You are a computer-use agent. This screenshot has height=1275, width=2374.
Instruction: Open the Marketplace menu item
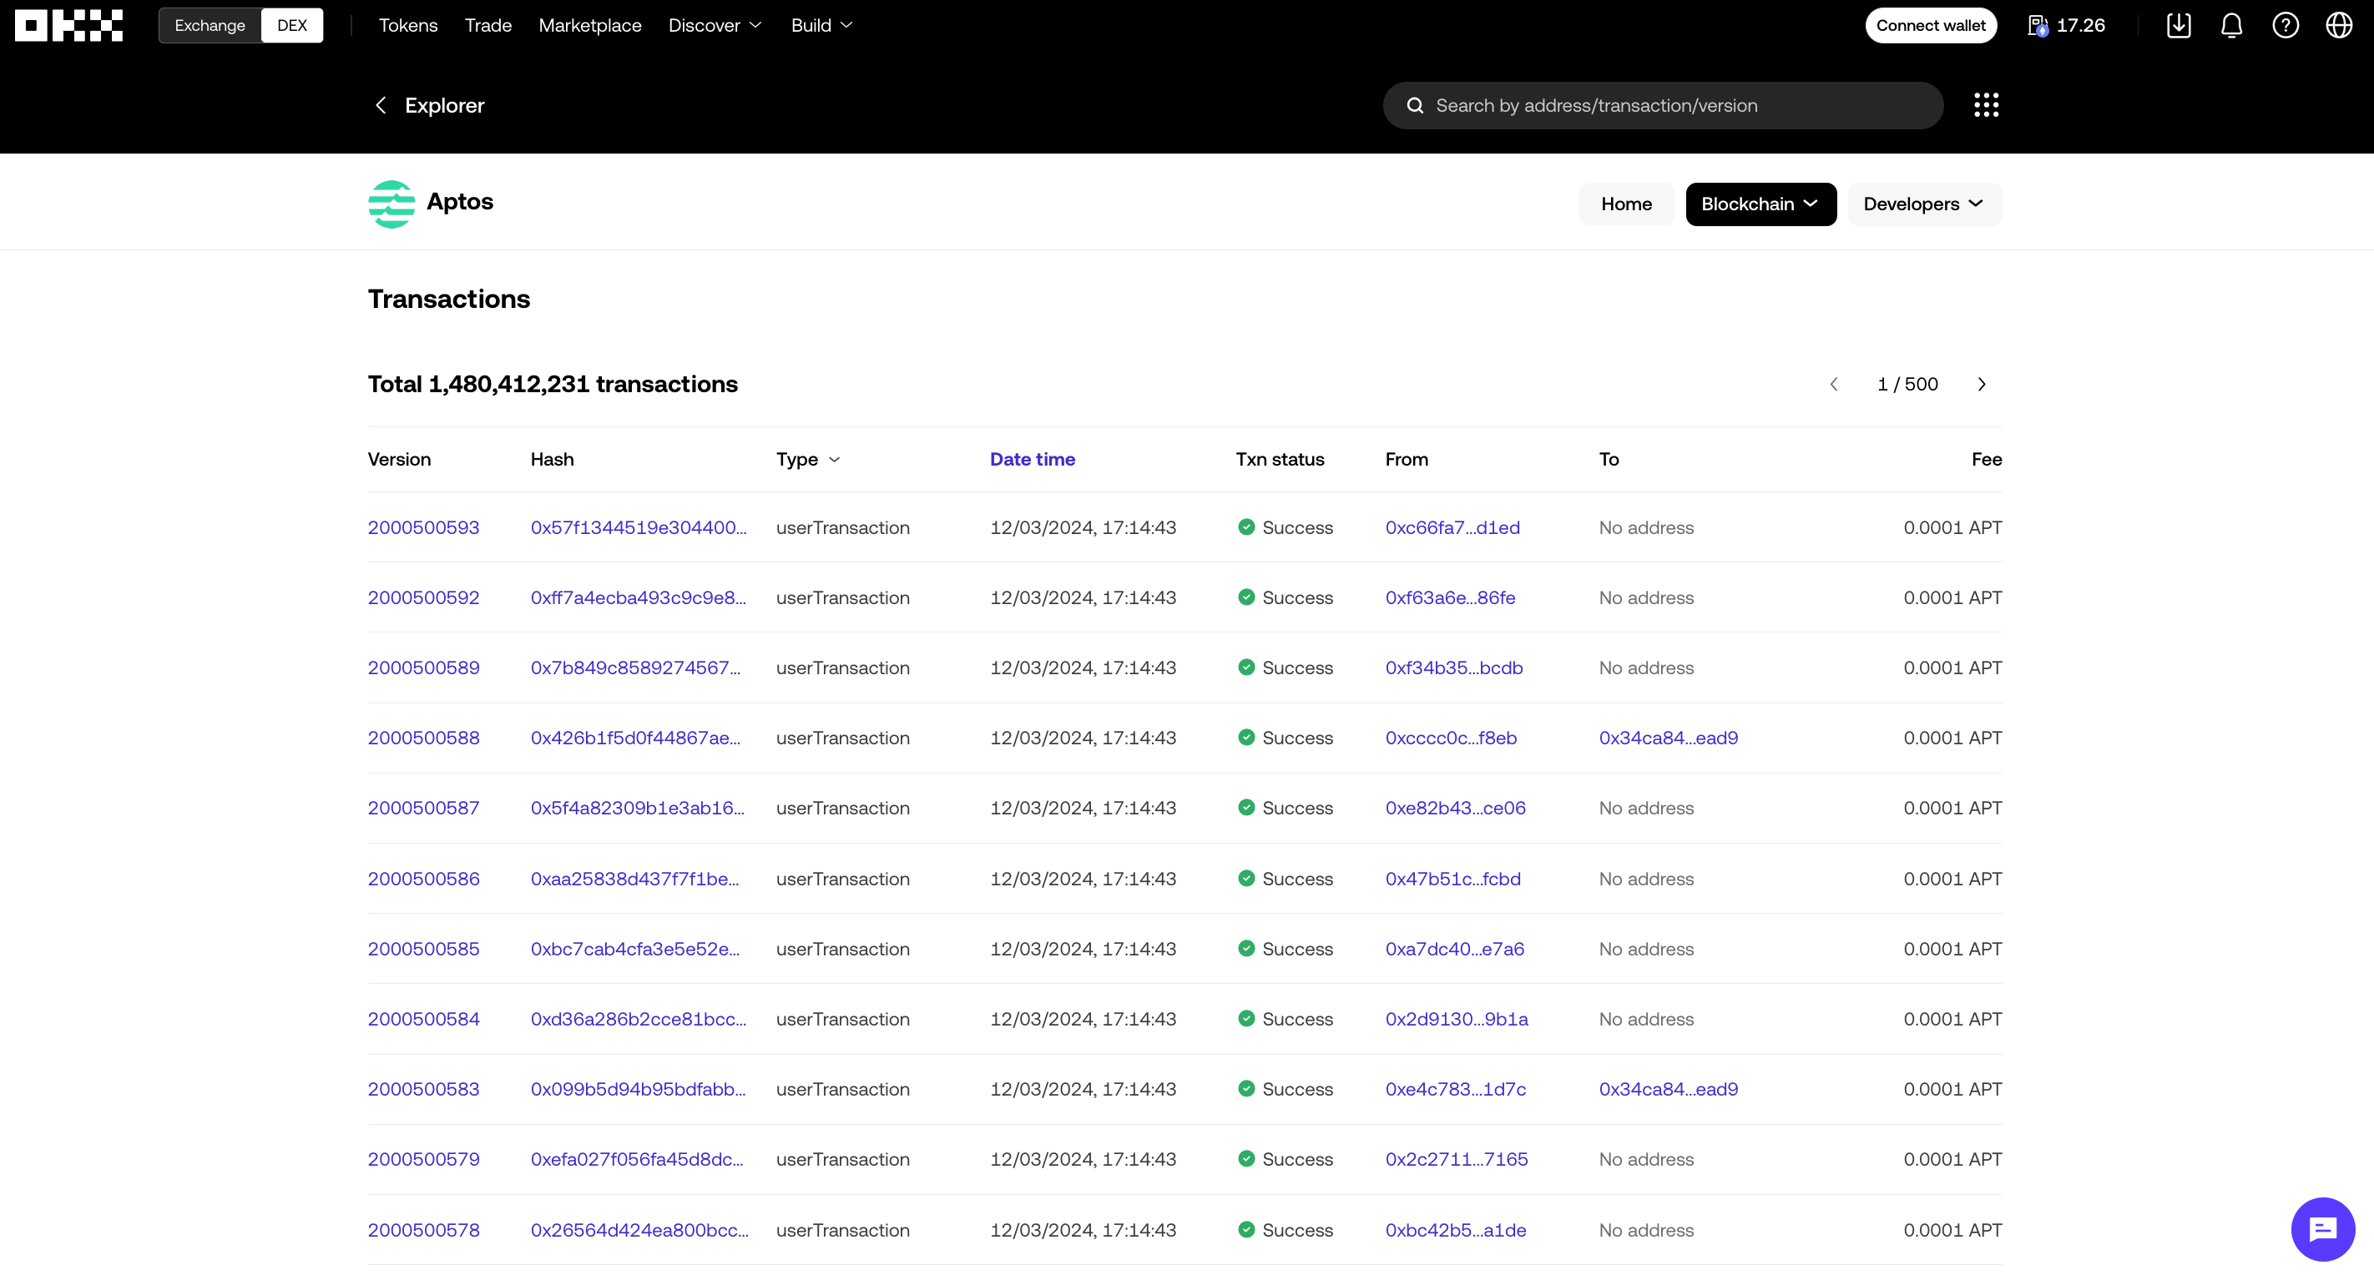pyautogui.click(x=590, y=26)
